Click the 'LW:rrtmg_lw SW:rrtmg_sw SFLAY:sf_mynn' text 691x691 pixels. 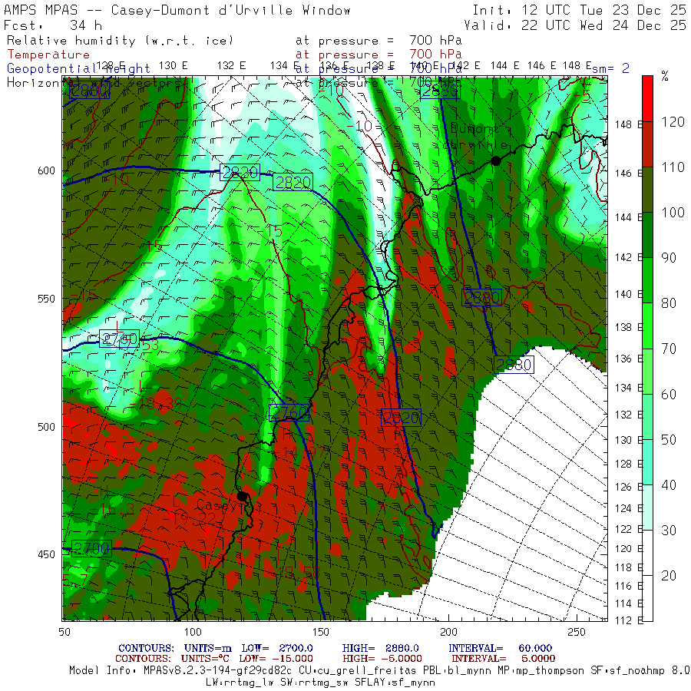pyautogui.click(x=320, y=683)
